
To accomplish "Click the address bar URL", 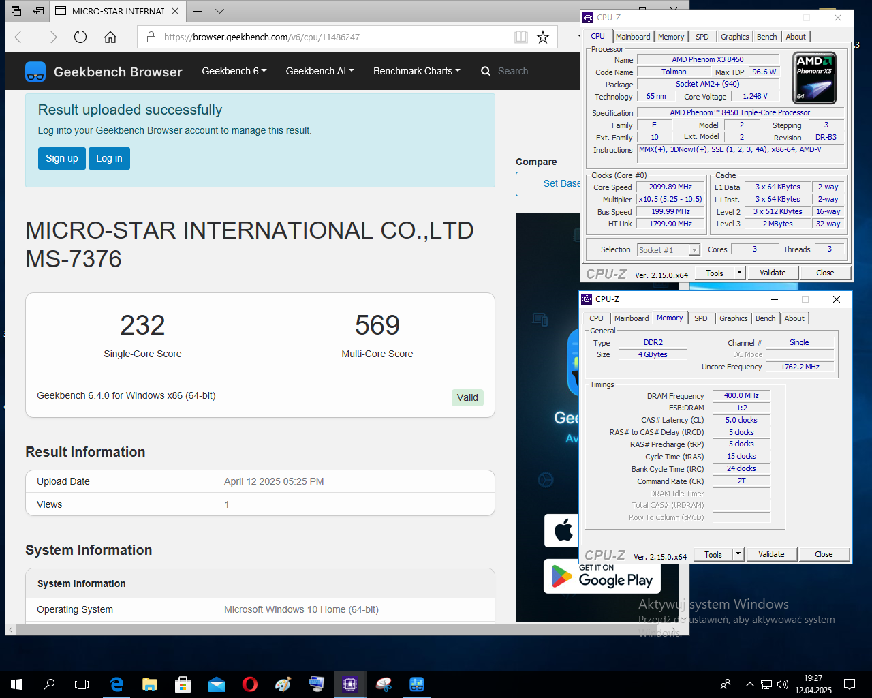I will tap(262, 37).
